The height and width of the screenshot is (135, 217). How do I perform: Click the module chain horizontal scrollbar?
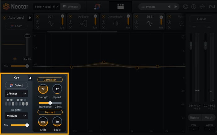tap(82, 32)
